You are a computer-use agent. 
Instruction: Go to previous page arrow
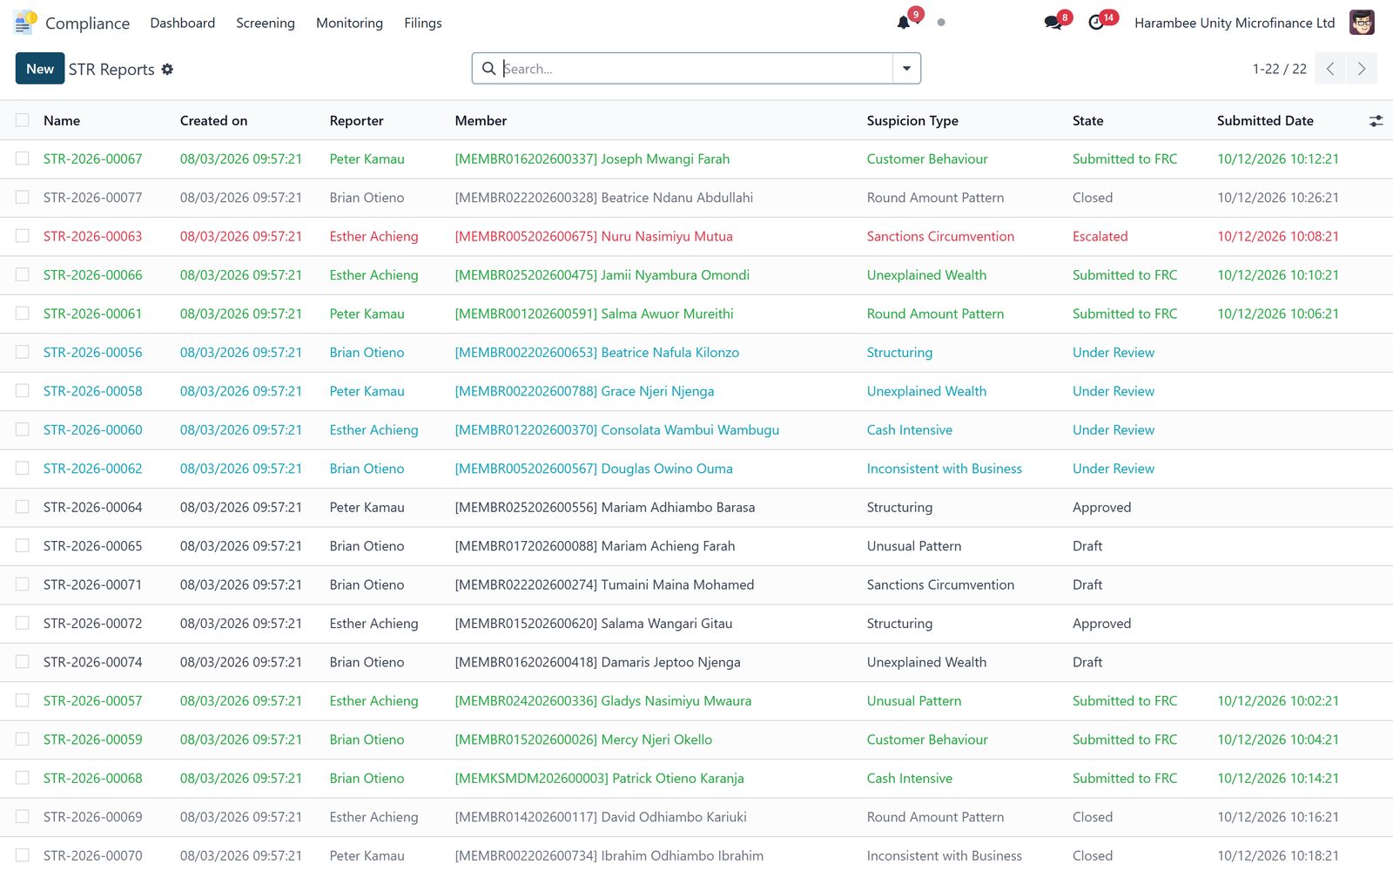coord(1329,69)
